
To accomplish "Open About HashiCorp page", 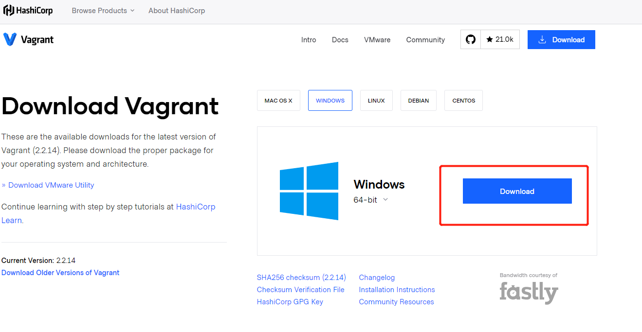I will click(177, 11).
